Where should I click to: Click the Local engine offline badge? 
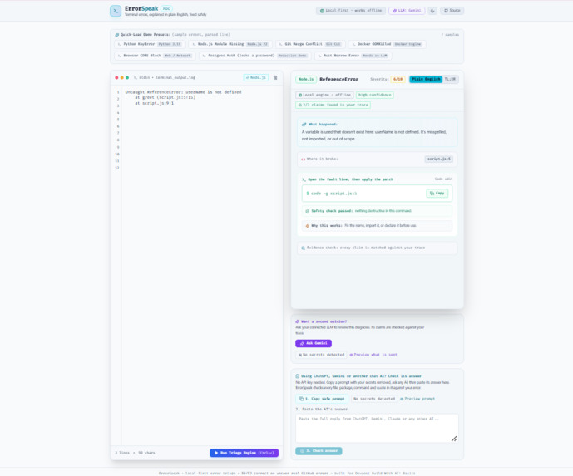click(x=324, y=95)
